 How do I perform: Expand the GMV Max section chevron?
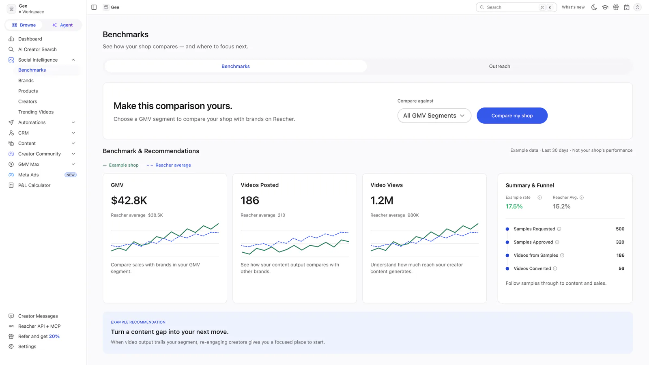[73, 164]
